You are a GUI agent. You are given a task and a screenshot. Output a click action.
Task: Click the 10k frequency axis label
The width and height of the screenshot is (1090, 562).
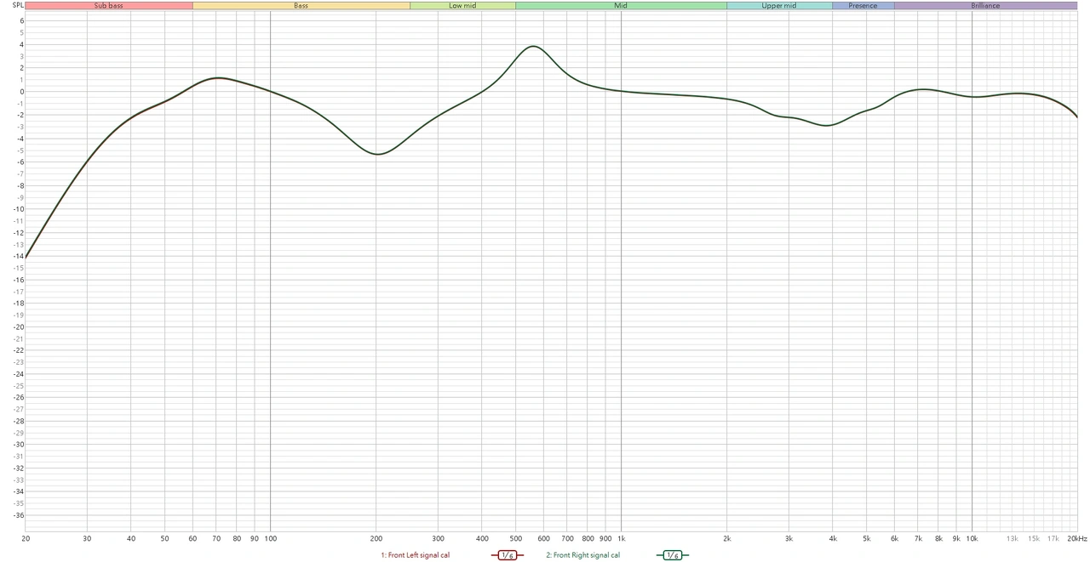coord(971,538)
